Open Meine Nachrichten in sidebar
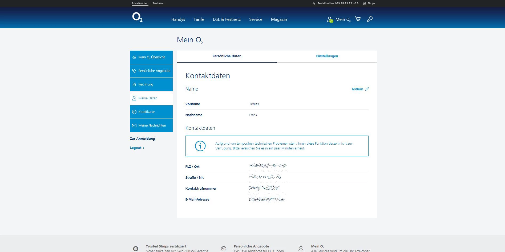 [151, 125]
